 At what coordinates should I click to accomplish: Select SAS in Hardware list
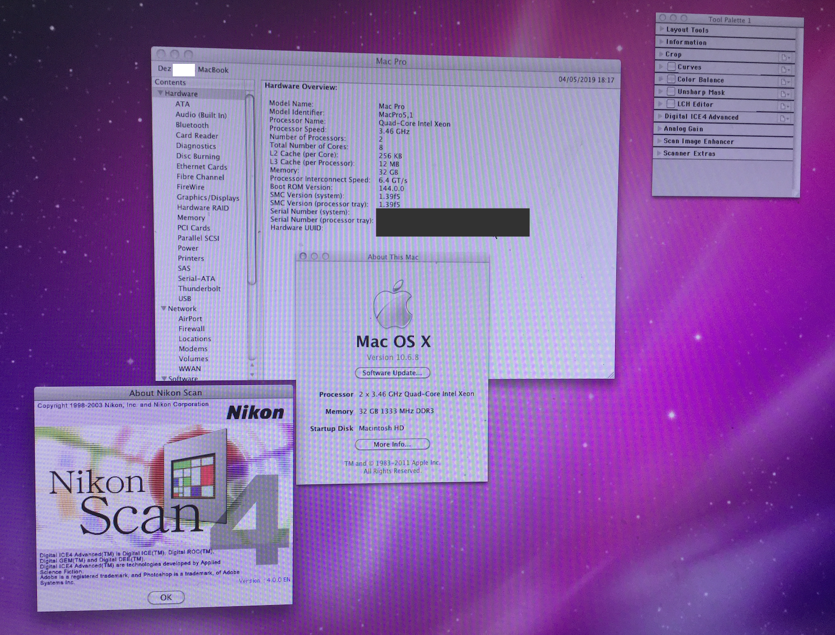pos(184,269)
